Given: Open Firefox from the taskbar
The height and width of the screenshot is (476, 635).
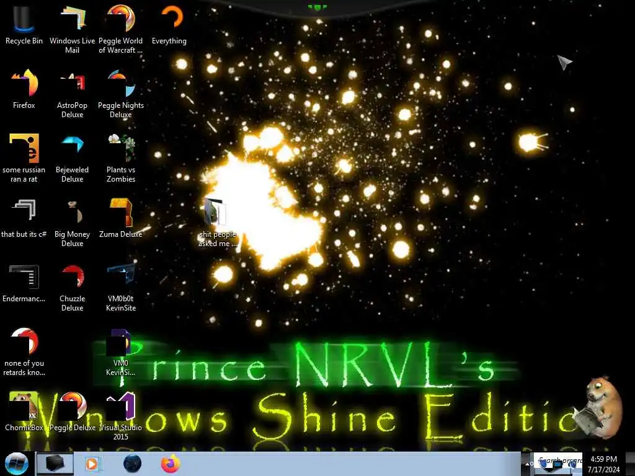Looking at the screenshot, I should (171, 464).
